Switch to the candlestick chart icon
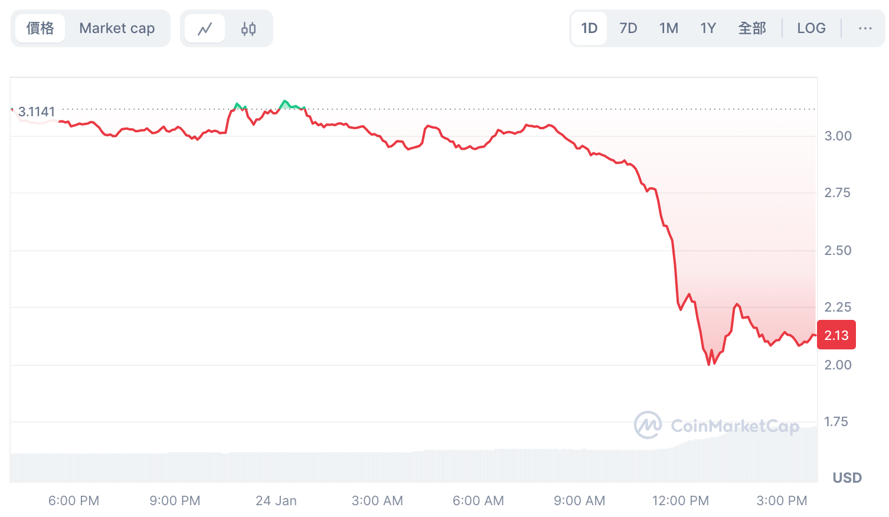This screenshot has height=517, width=889. point(248,28)
